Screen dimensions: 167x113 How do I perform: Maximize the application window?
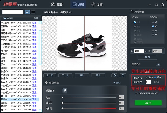tap(156, 5)
